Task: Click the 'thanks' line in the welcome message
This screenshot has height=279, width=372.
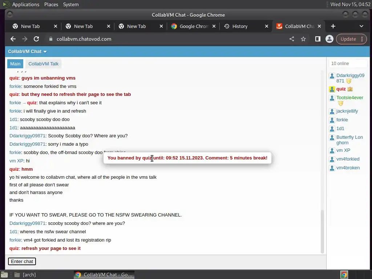Action: (x=16, y=200)
